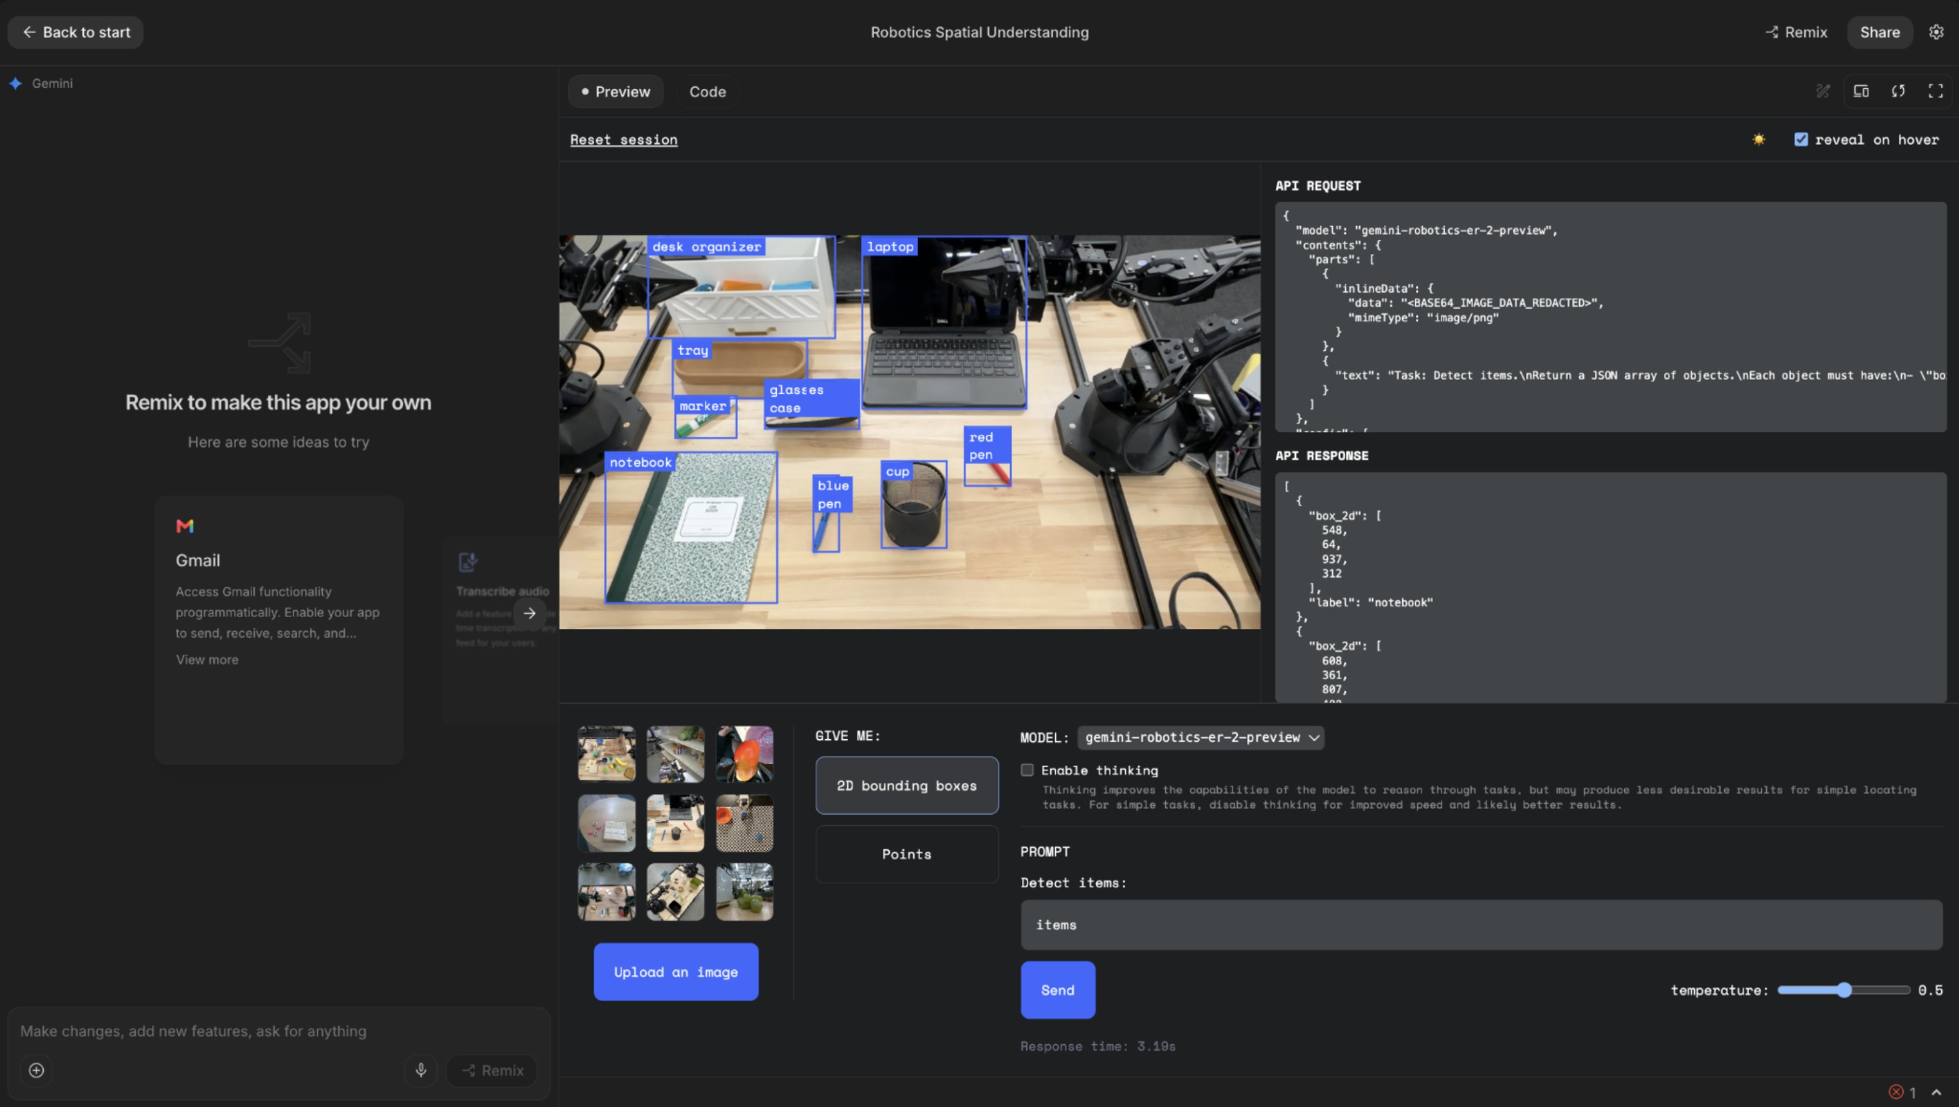The height and width of the screenshot is (1107, 1959).
Task: Click the Back to start button
Action: pos(76,32)
